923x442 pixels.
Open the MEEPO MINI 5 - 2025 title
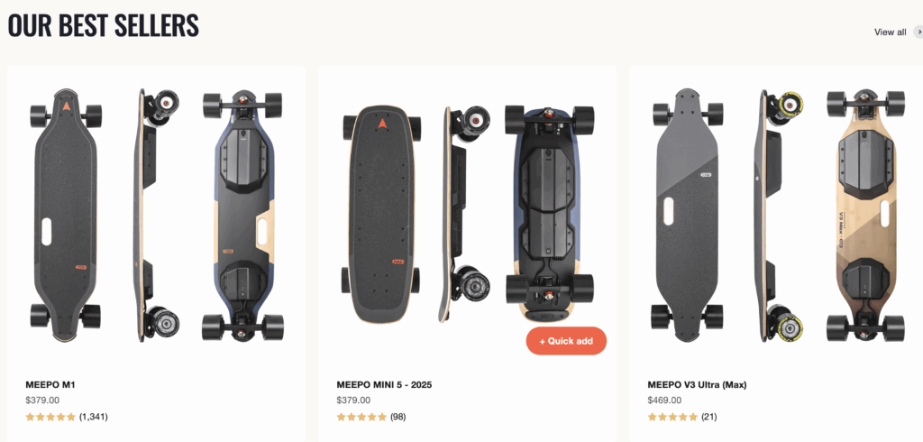pos(384,385)
